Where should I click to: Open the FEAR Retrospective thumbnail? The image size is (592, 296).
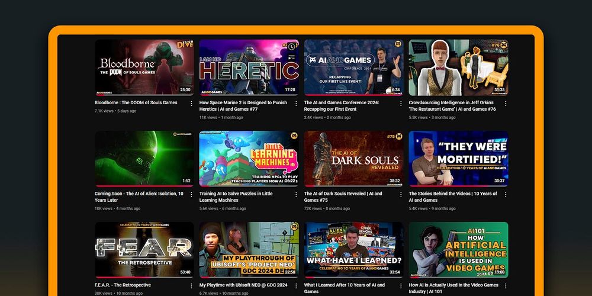click(144, 250)
